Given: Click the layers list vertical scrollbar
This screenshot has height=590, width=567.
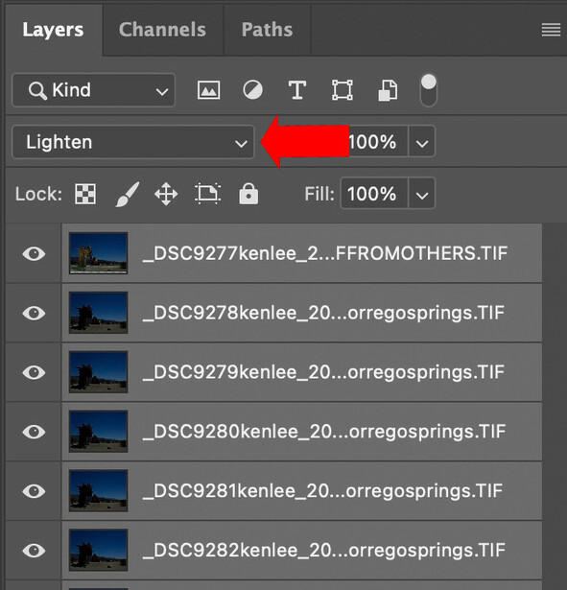Looking at the screenshot, I should (555, 407).
